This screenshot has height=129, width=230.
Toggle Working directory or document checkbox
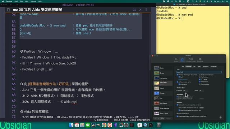[177, 75]
